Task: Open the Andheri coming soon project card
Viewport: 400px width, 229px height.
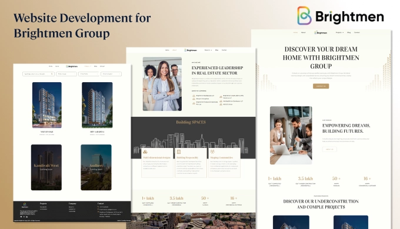Action: point(96,167)
